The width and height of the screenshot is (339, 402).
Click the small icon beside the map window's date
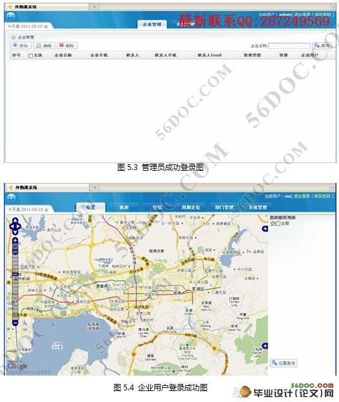tap(46, 209)
